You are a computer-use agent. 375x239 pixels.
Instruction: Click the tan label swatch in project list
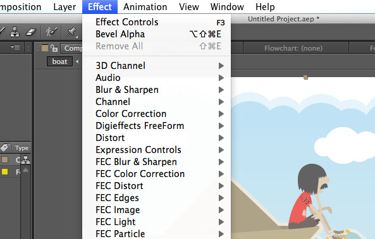pyautogui.click(x=5, y=160)
